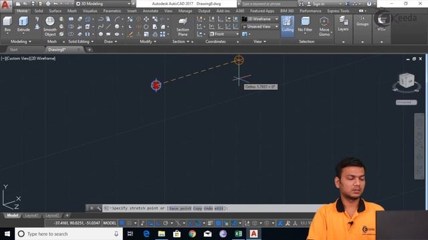The image size is (428, 240).
Task: Toggle the MODEL space status button
Action: click(110, 223)
